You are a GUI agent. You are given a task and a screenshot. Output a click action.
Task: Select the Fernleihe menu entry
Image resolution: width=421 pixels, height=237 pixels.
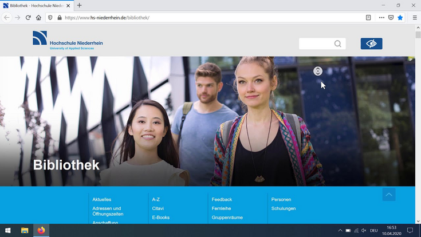coord(222,208)
